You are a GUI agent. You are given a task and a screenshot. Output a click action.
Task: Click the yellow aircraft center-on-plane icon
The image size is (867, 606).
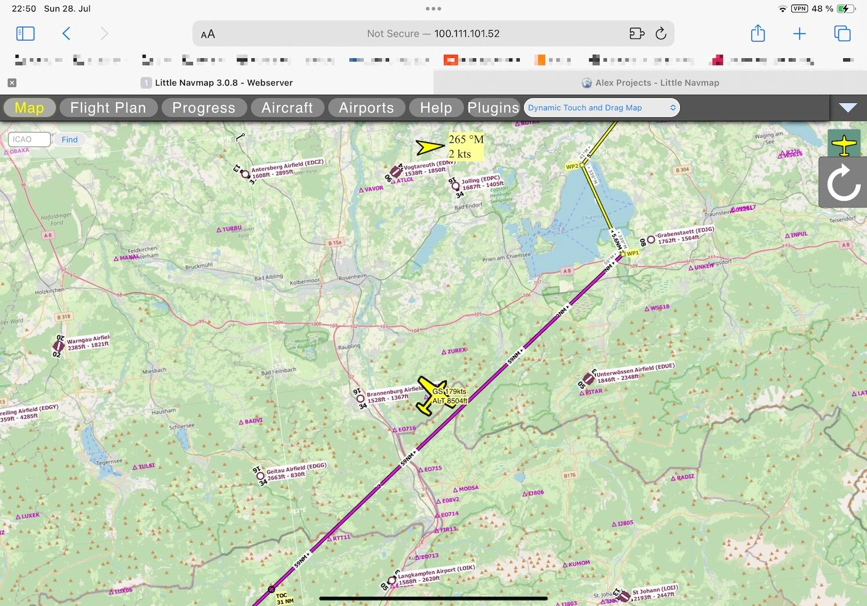[x=844, y=144]
